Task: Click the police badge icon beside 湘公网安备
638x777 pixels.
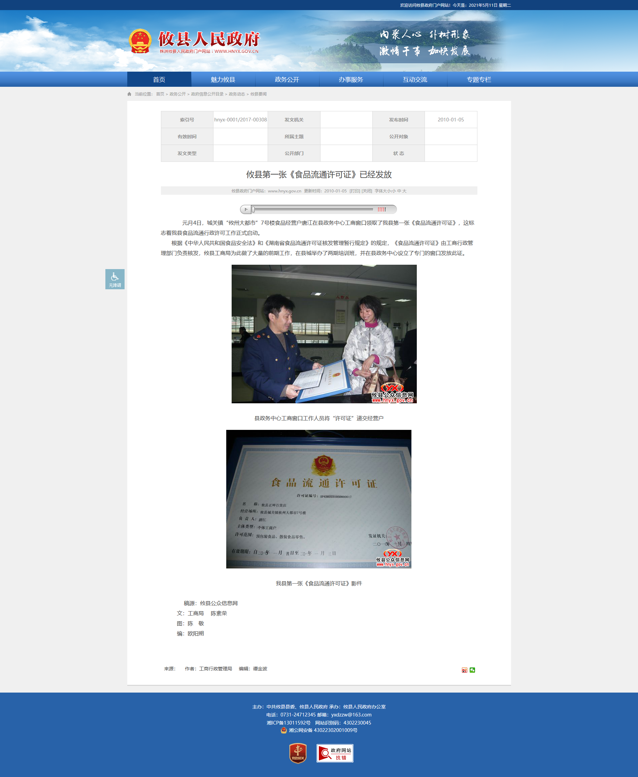Action: (x=283, y=730)
